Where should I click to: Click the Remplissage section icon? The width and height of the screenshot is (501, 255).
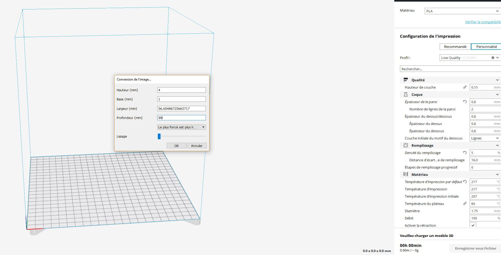point(406,145)
